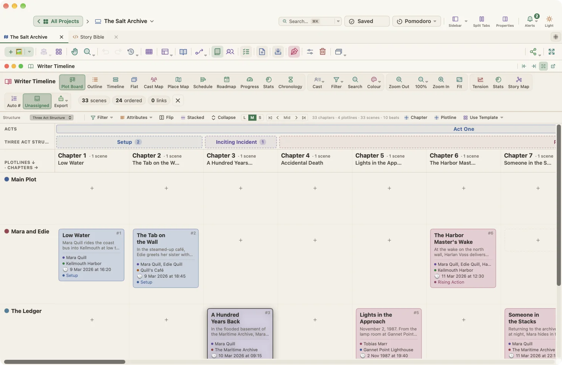Click the history clock icon
This screenshot has height=365, width=562.
[x=131, y=52]
